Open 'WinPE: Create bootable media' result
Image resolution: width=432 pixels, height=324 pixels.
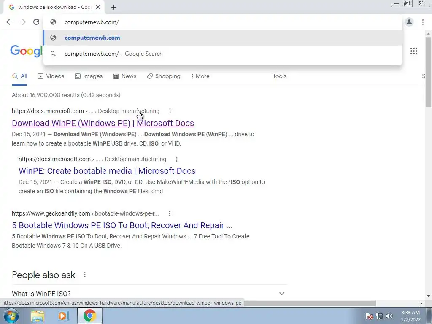coord(107,171)
